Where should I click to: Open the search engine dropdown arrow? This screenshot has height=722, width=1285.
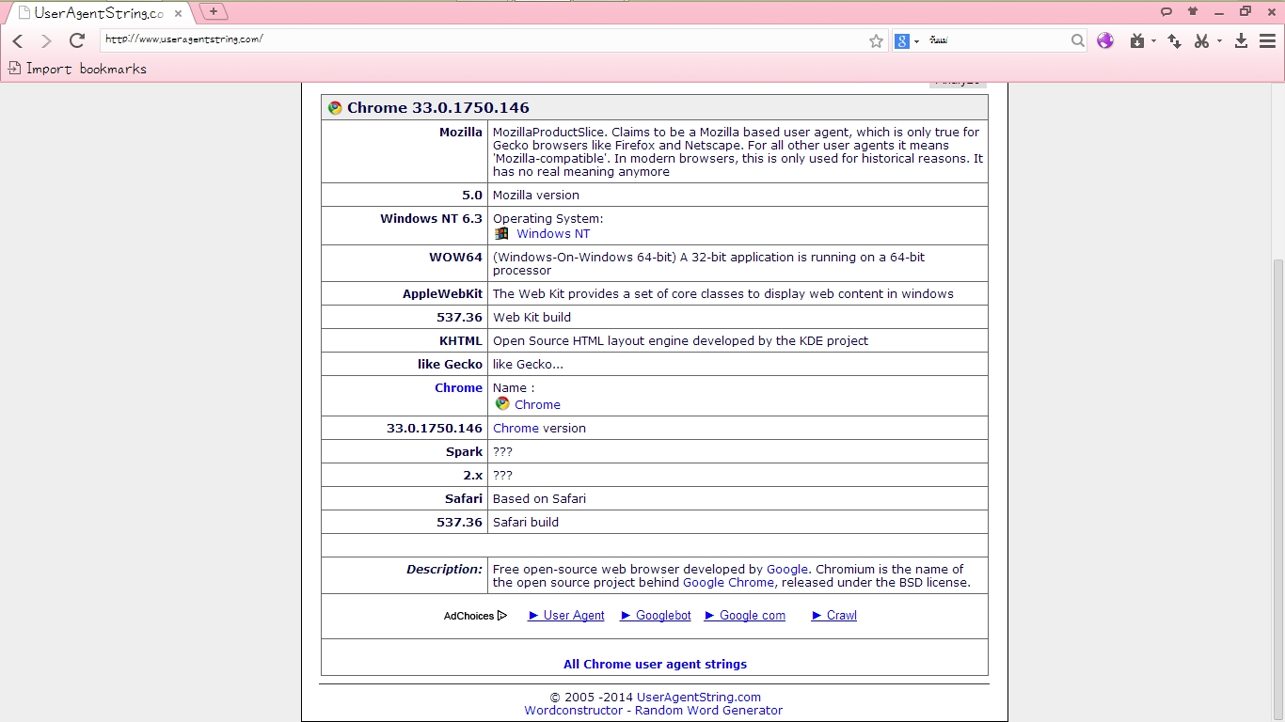[916, 41]
